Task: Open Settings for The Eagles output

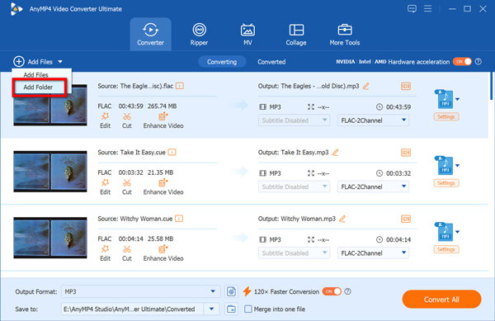Action: 446,117
